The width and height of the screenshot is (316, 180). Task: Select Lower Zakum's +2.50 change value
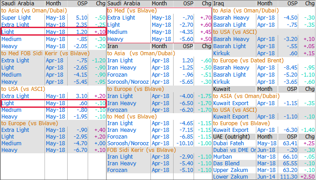[306, 177]
